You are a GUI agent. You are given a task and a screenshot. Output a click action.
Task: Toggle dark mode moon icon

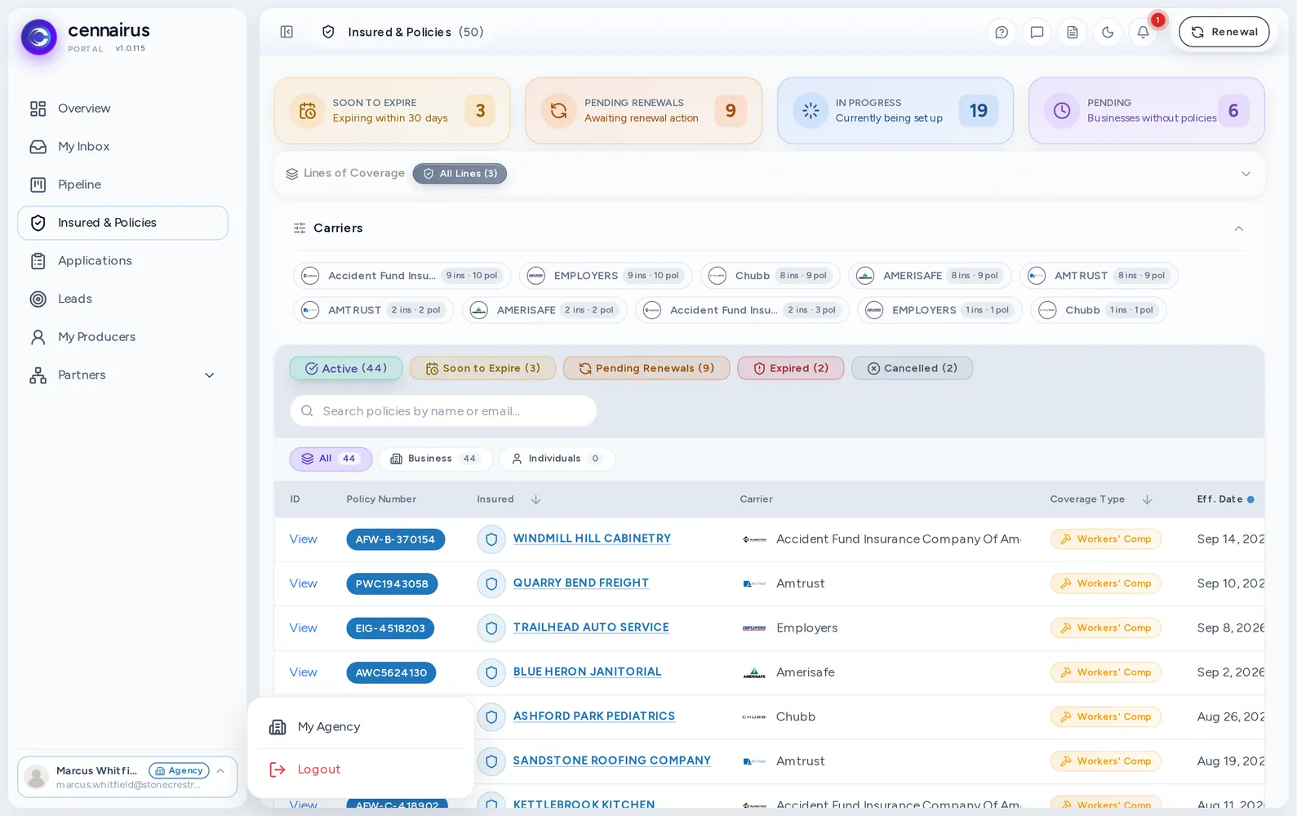pyautogui.click(x=1108, y=32)
